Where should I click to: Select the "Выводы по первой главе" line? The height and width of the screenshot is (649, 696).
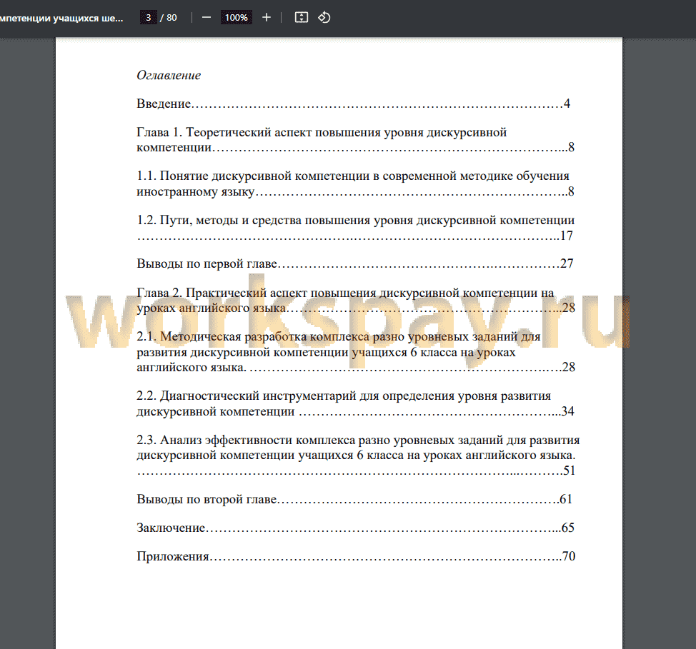coord(355,263)
